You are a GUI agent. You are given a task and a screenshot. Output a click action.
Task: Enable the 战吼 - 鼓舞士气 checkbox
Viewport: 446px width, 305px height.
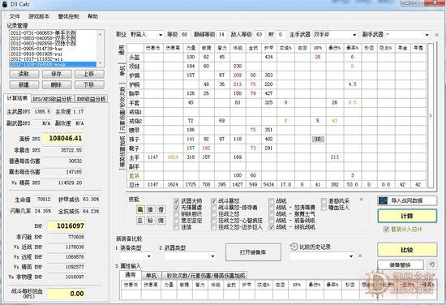[272, 214]
